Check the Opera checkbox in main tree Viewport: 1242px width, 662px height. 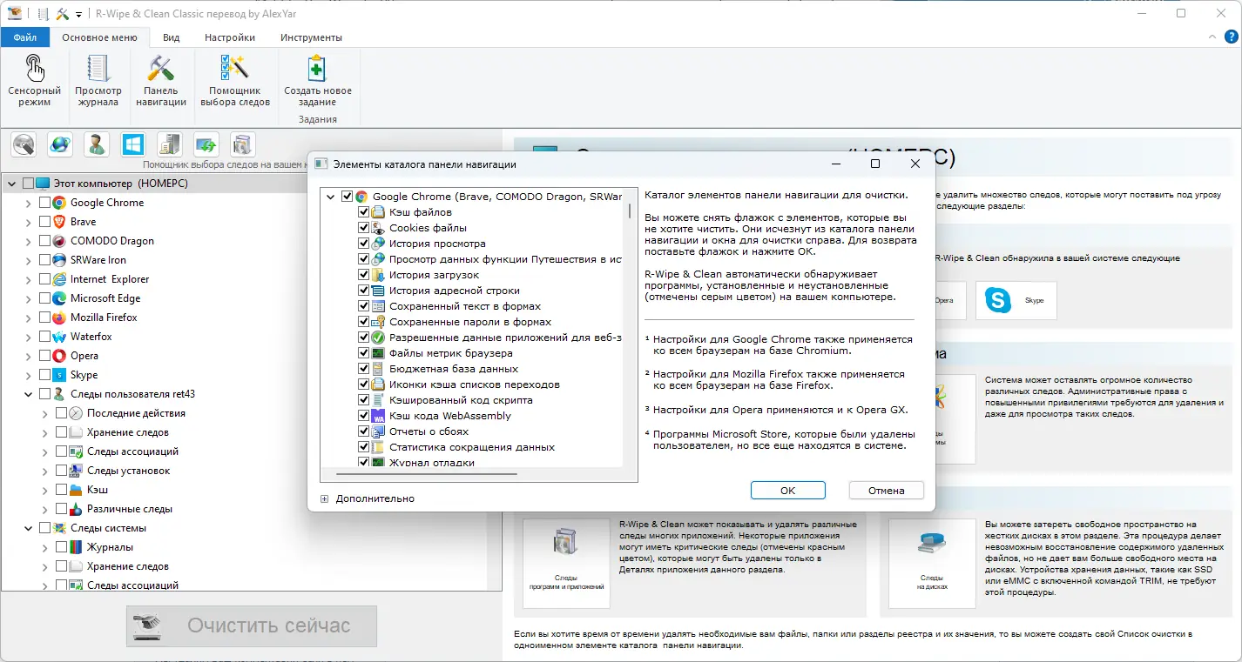tap(44, 356)
